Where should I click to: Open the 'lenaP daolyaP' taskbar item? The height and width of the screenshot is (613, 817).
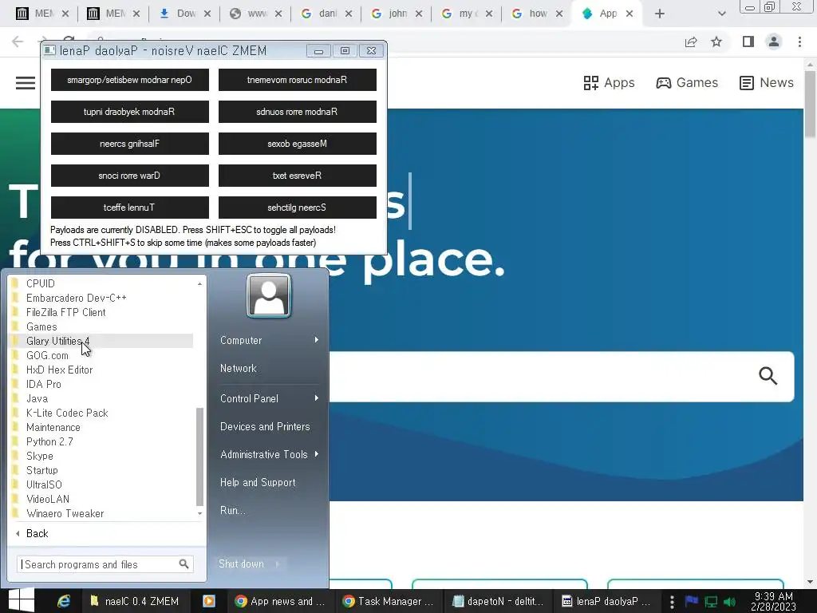point(606,601)
